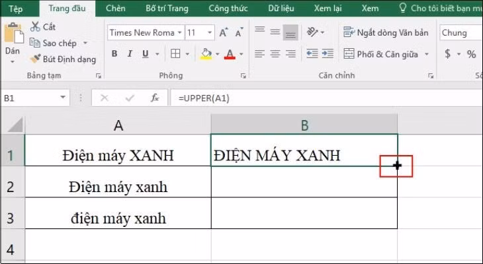
Task: Toggle italic formatting (I)
Action: 130,53
